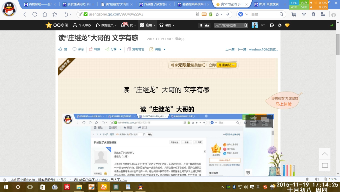
Task: Open the Windows Start menu
Action: pyautogui.click(x=6, y=187)
